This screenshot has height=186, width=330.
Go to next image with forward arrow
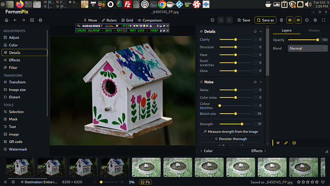click(23, 20)
